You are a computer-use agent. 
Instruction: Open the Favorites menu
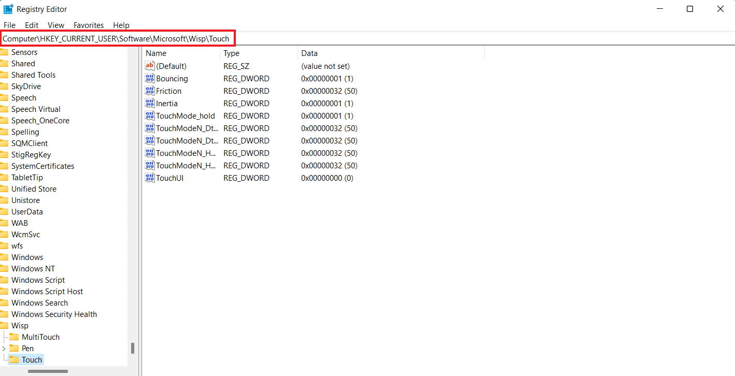point(89,25)
